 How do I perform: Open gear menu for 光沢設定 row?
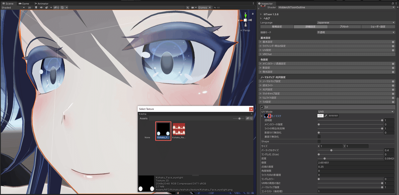[393, 90]
